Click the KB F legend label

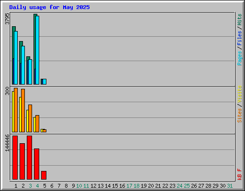coord(240,174)
